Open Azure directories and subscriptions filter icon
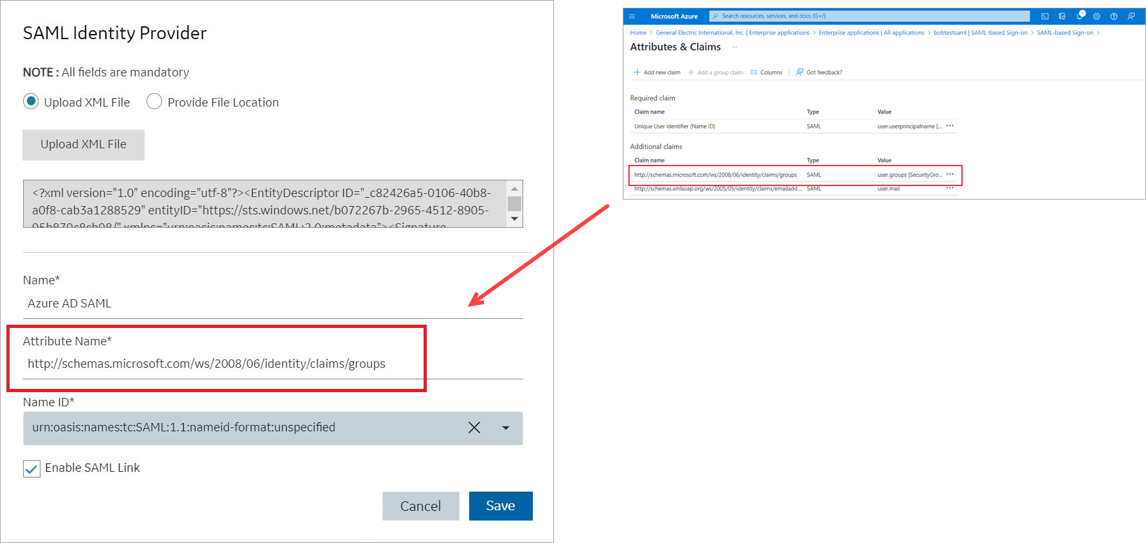Viewport: 1146px width, 543px height. (1062, 16)
